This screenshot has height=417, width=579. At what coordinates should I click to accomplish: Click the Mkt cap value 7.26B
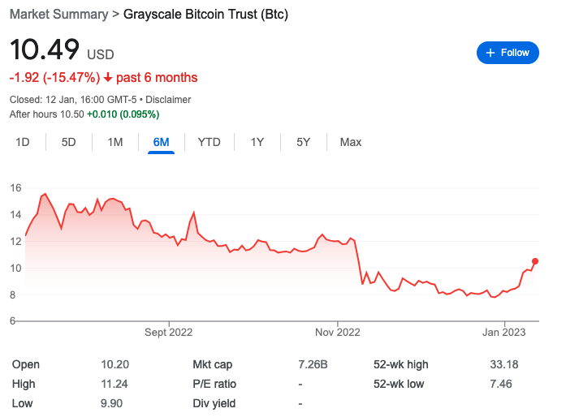(x=313, y=364)
